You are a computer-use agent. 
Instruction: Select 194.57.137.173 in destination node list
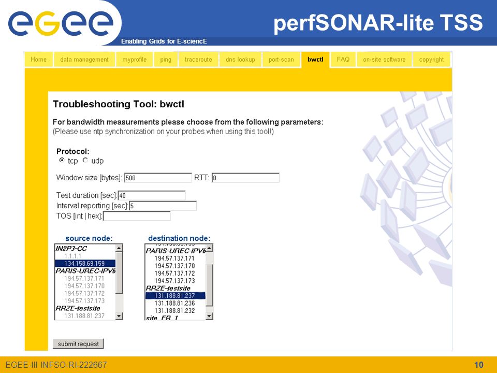point(176,281)
